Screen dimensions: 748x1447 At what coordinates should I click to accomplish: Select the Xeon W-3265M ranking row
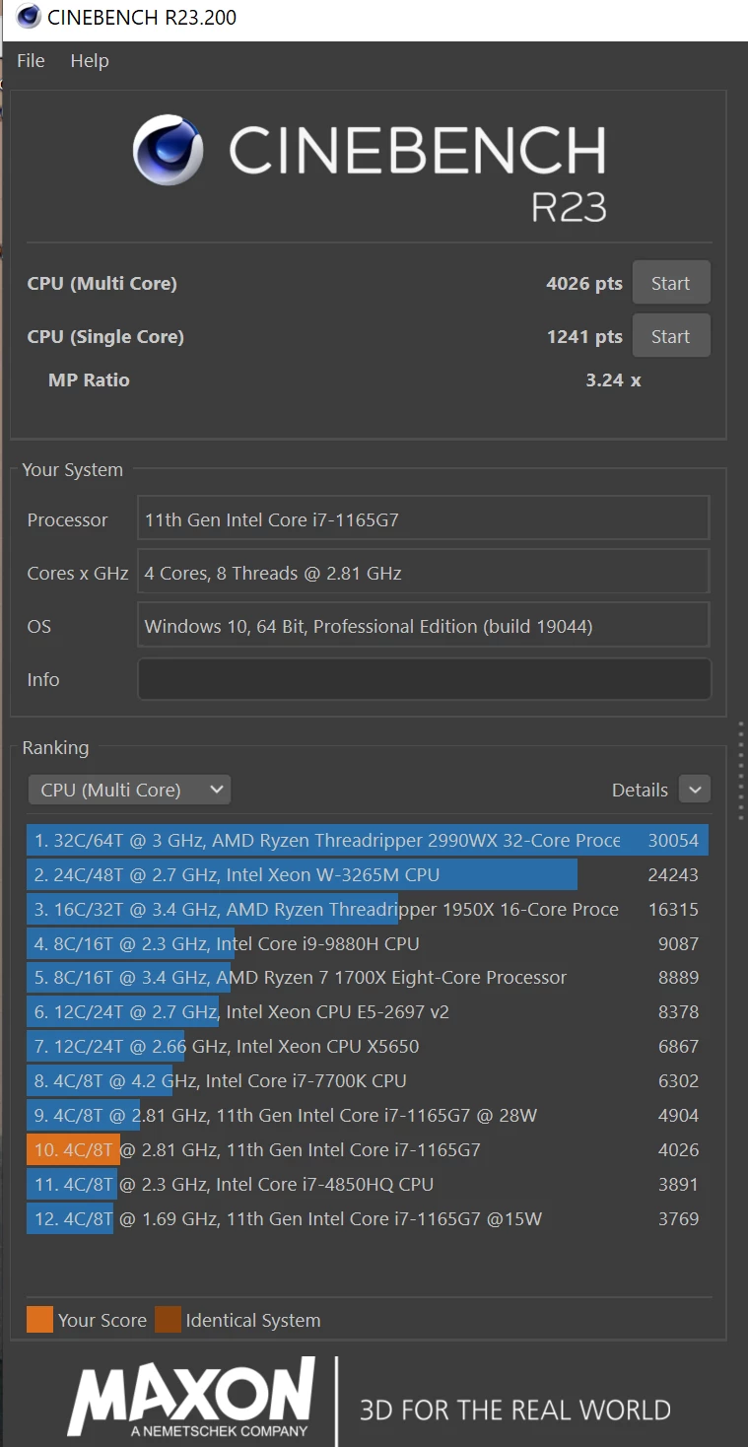pos(367,875)
